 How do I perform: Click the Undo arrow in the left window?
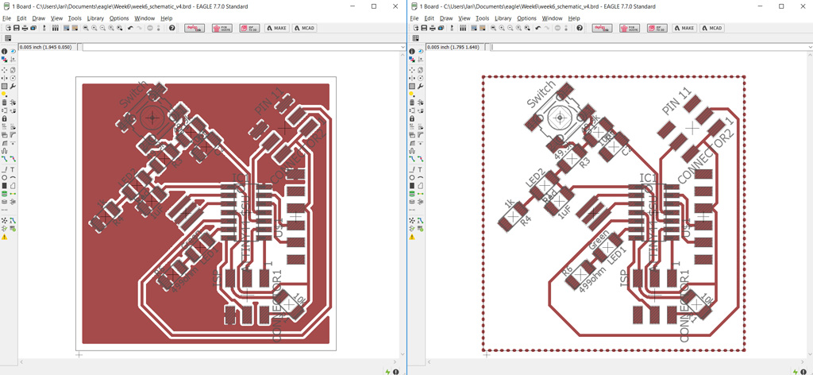(x=130, y=28)
